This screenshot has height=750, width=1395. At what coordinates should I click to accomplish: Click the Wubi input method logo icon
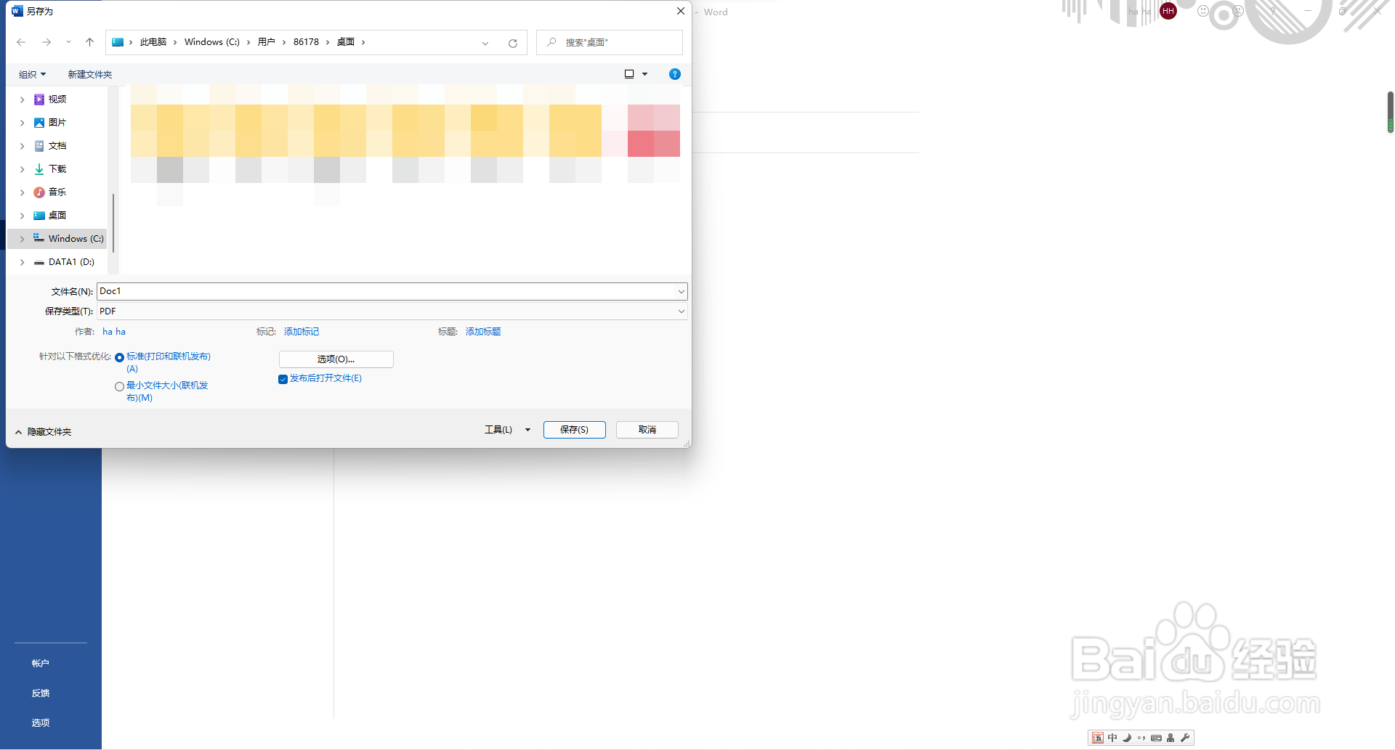click(x=1099, y=738)
